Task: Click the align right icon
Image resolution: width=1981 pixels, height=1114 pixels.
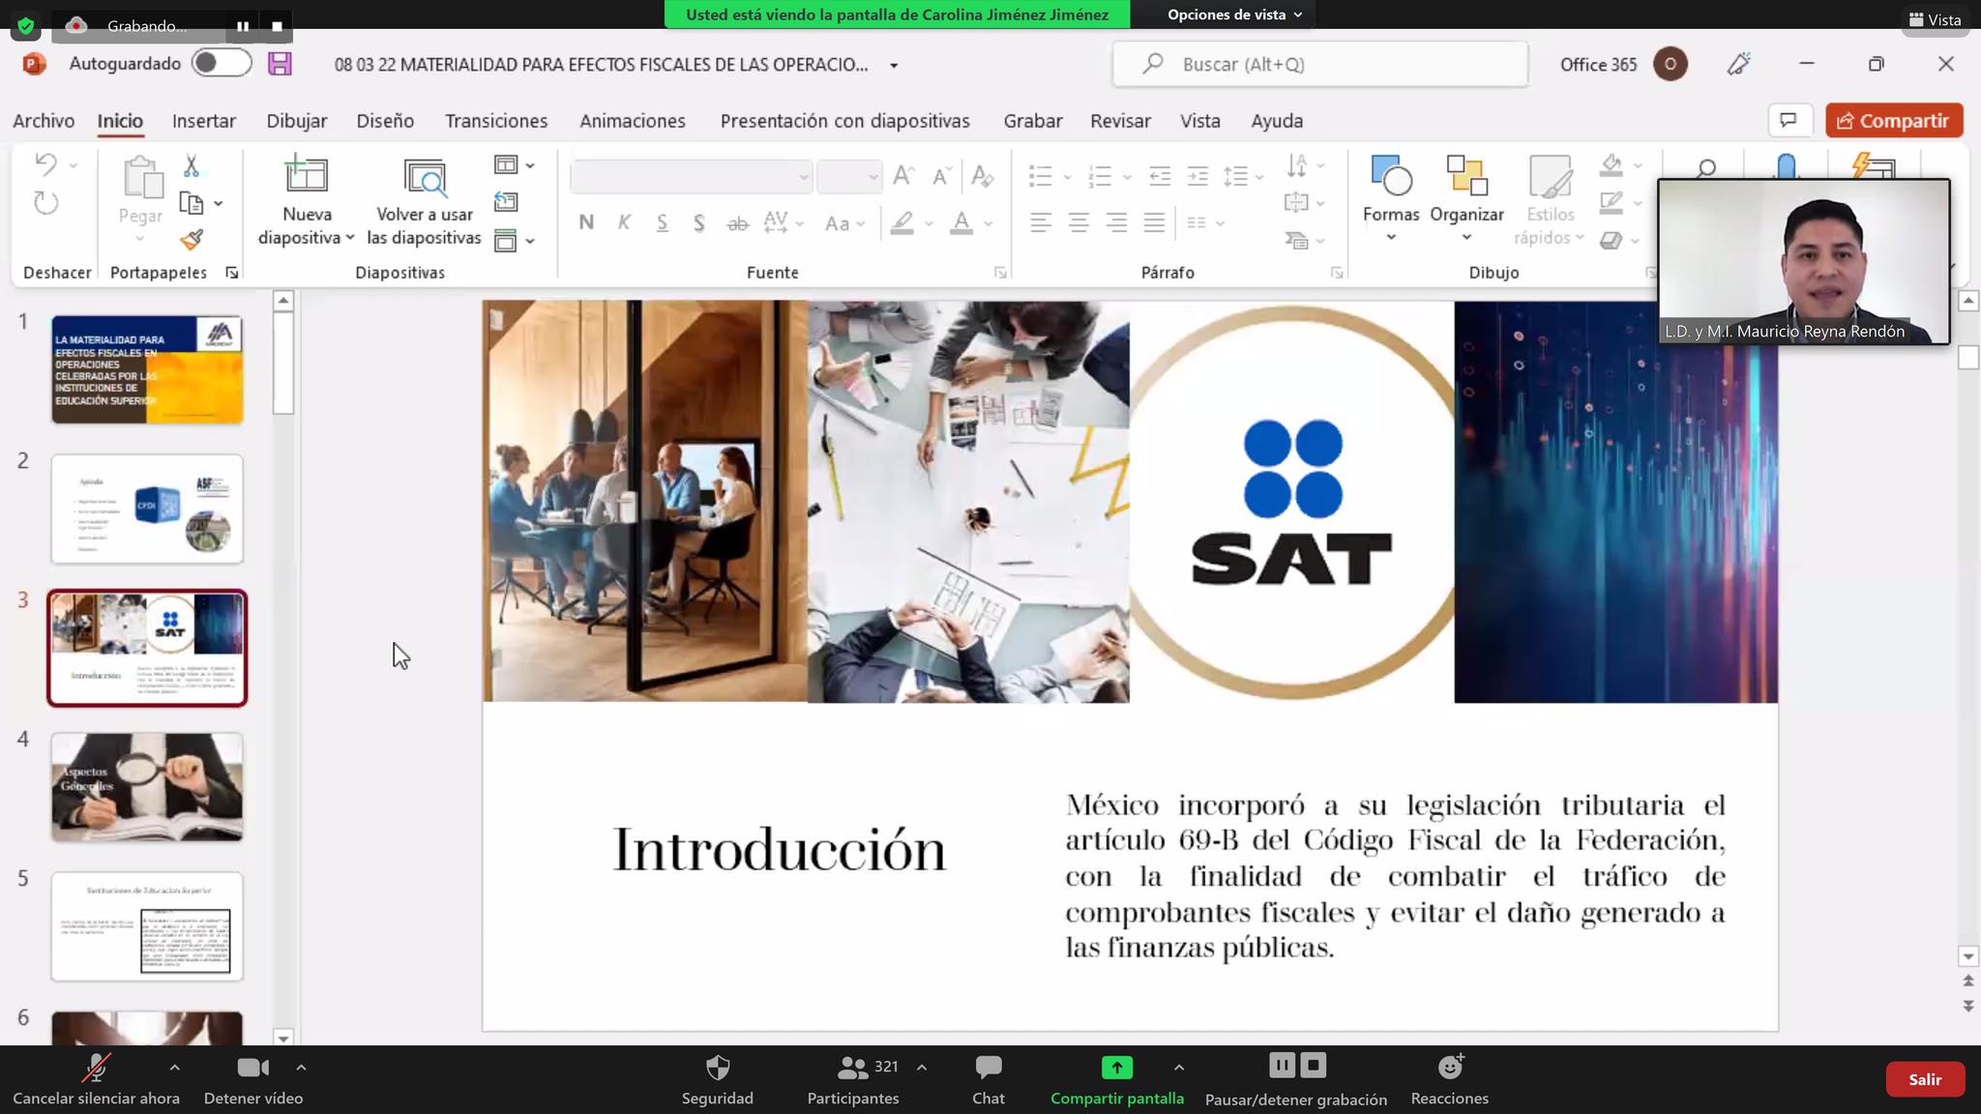Action: click(1116, 222)
